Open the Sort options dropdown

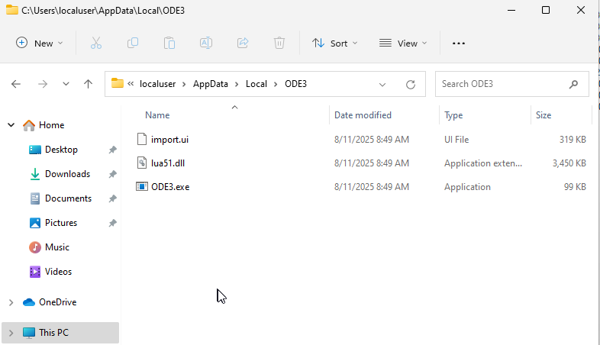[335, 44]
